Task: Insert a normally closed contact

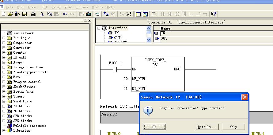Action: (x=169, y=14)
